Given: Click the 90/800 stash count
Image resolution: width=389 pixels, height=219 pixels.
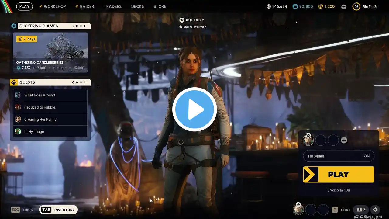Looking at the screenshot, I should point(306,6).
